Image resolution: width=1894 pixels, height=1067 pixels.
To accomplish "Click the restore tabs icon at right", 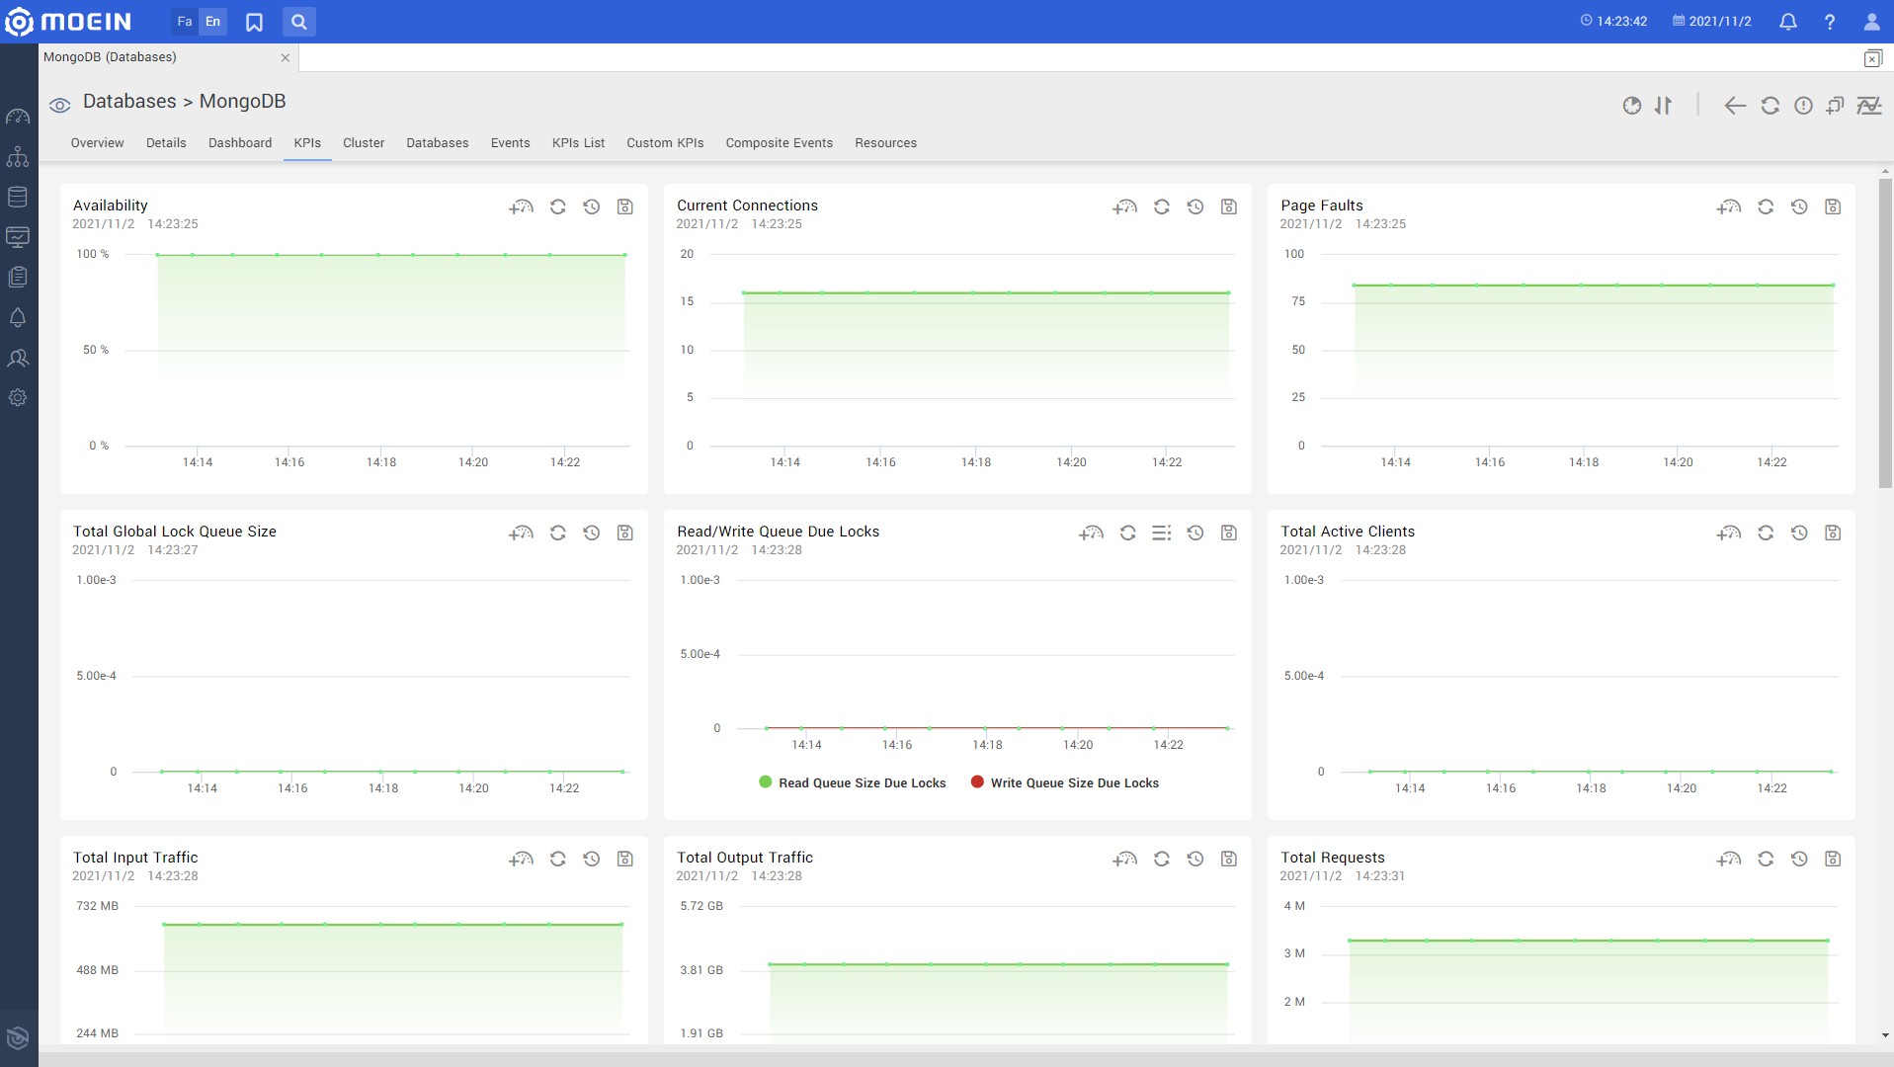I will tap(1872, 58).
